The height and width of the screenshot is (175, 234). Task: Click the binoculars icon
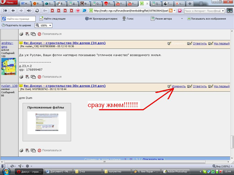point(230,11)
